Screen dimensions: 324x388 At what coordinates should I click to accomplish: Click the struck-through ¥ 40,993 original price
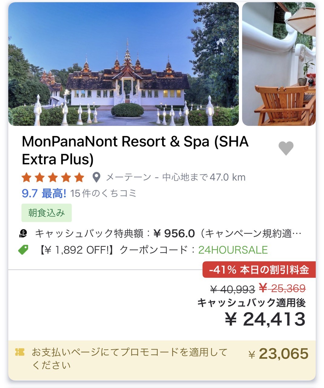pyautogui.click(x=232, y=289)
